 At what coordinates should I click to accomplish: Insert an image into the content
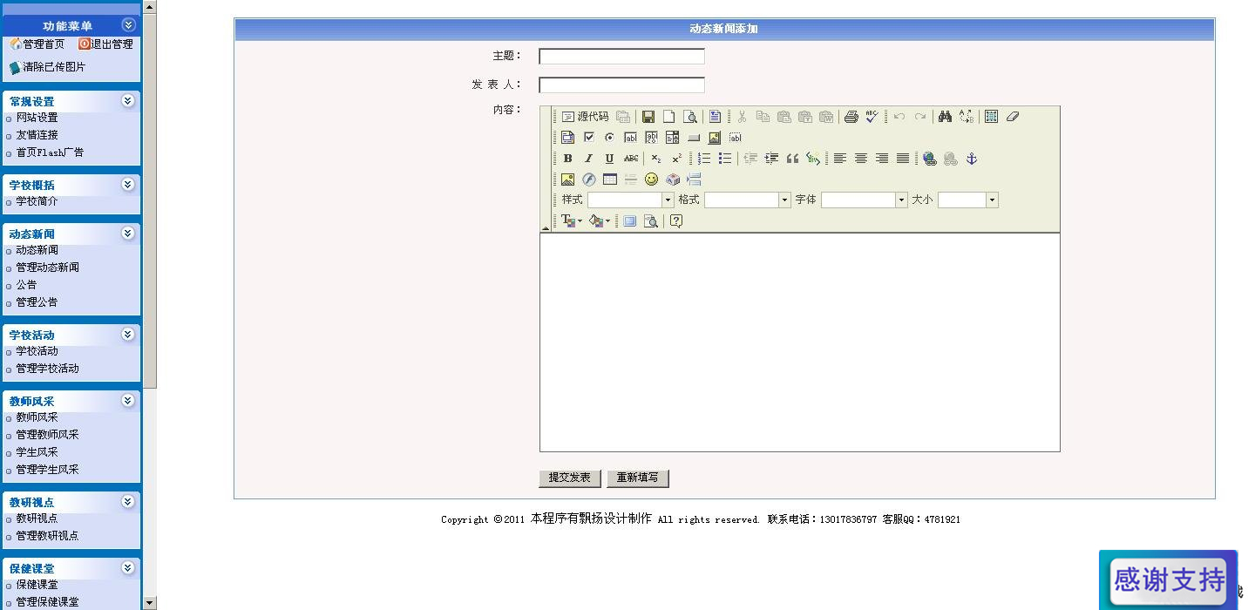point(567,180)
